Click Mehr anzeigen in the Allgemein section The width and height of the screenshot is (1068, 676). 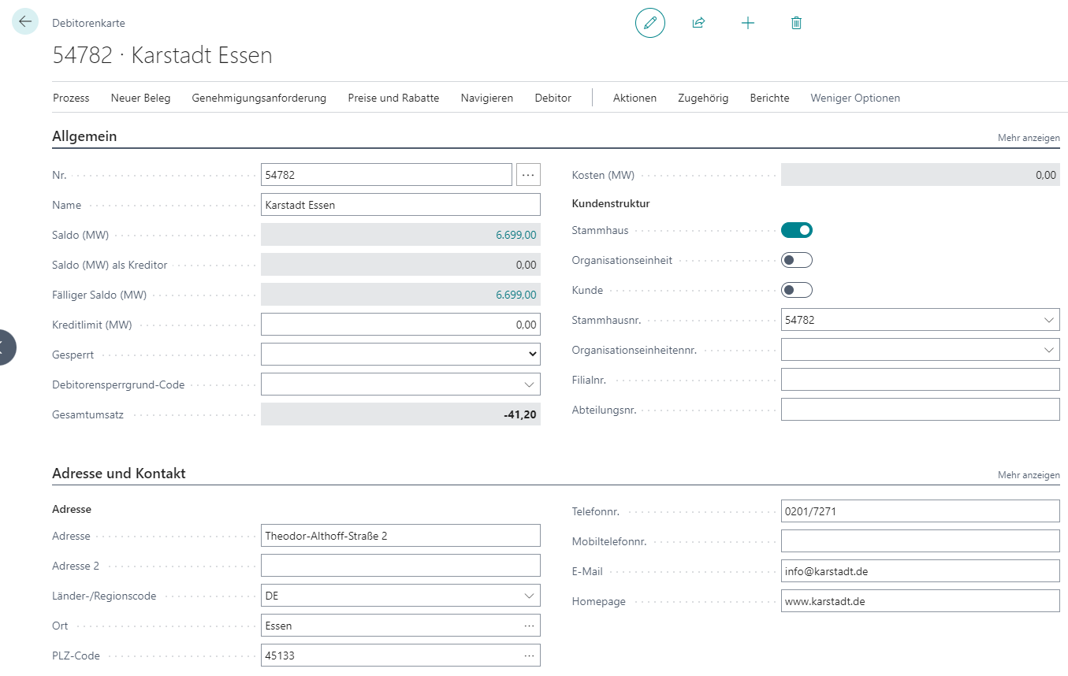[x=1028, y=138]
